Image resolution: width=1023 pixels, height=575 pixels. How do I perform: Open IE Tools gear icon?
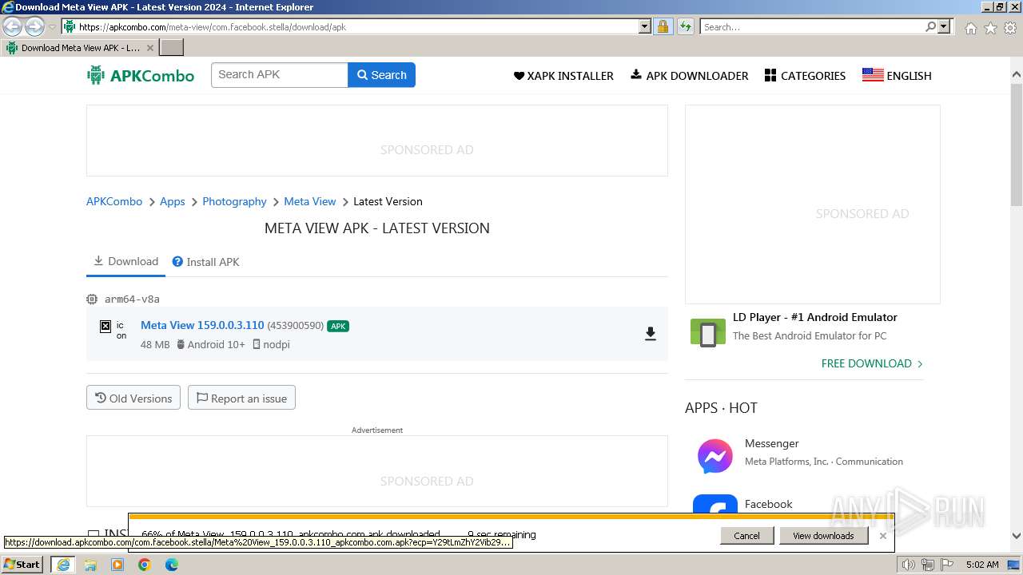click(1010, 28)
